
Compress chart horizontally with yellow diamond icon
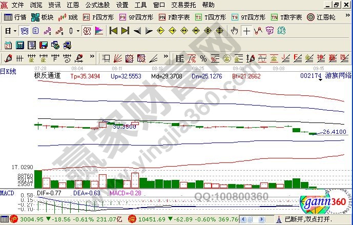196,31
